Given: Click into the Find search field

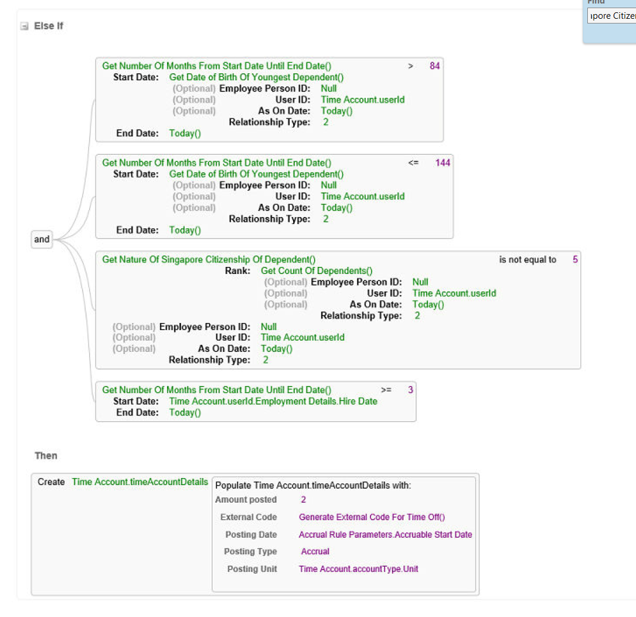Looking at the screenshot, I should (611, 16).
